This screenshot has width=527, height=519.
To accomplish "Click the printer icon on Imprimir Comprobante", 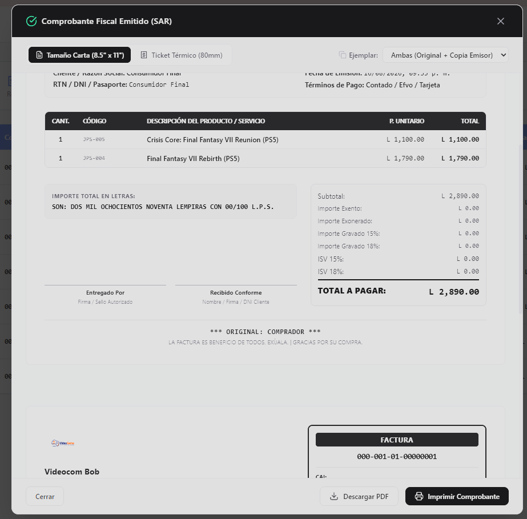I will point(419,496).
